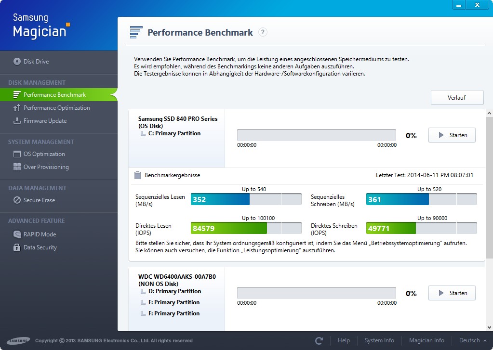
Task: Open Magician Info link
Action: click(x=426, y=340)
